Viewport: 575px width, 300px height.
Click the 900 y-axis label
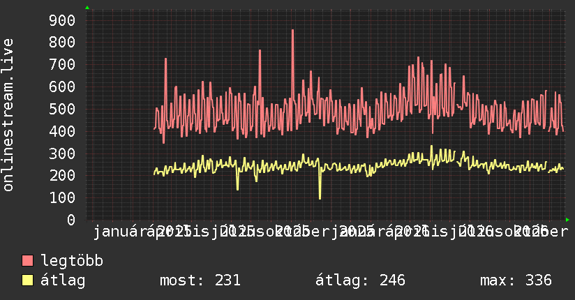pyautogui.click(x=62, y=20)
